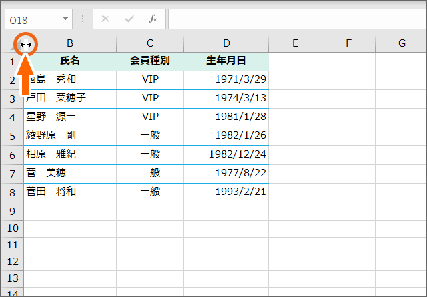Select row 8 header
Screen dimensions: 427x297
pos(12,193)
